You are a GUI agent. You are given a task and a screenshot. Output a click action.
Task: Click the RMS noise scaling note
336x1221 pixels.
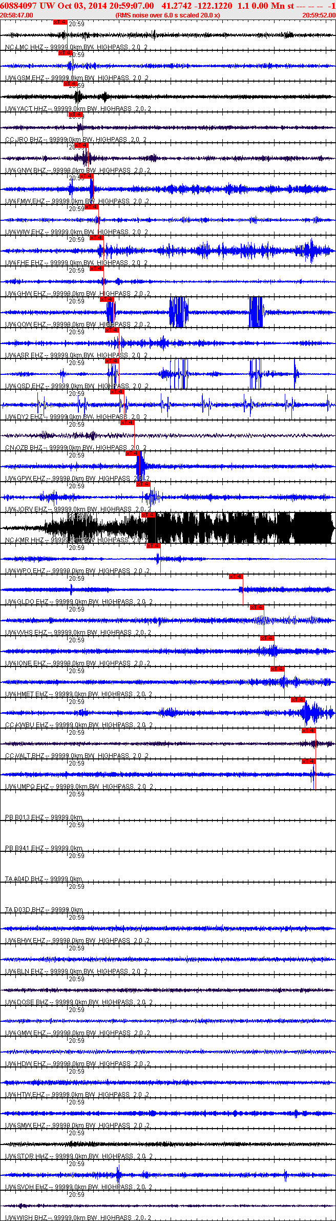tap(168, 15)
